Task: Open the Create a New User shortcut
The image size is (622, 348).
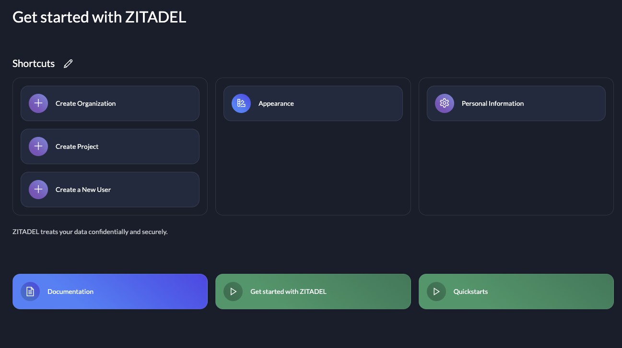Action: click(110, 189)
